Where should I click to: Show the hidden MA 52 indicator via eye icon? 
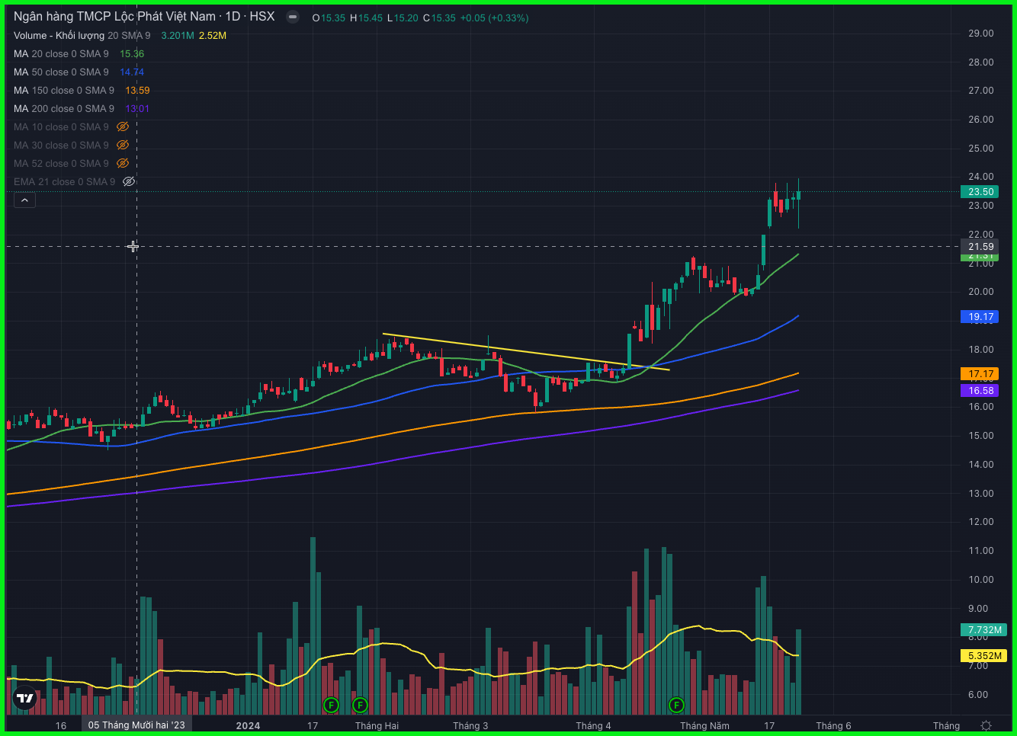(x=123, y=163)
